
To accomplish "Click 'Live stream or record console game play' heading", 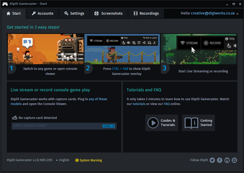I will click(x=50, y=90).
